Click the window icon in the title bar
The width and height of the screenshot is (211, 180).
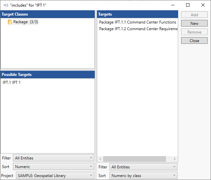pos(5,5)
